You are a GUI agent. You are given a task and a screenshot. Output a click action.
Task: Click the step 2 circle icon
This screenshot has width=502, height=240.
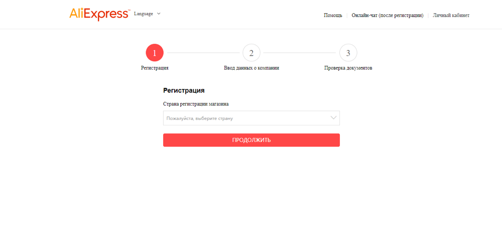252,53
